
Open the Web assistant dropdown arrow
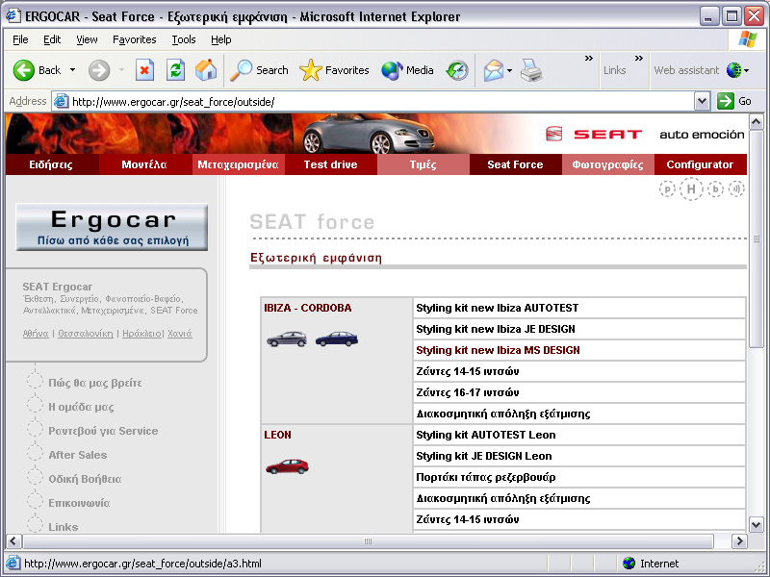tap(747, 70)
